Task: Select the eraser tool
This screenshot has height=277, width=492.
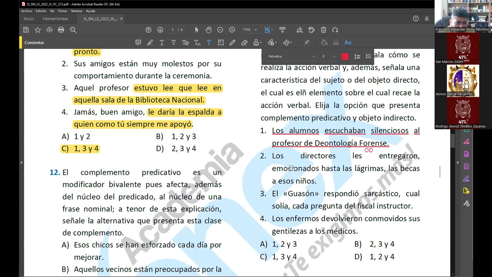Action: pyautogui.click(x=244, y=43)
